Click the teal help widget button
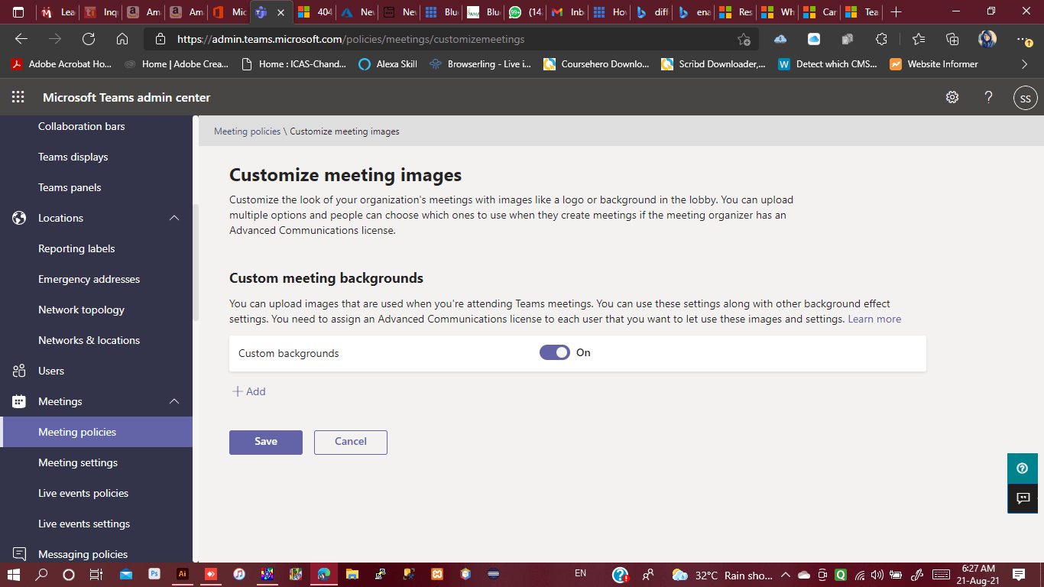The height and width of the screenshot is (587, 1044). coord(1023,469)
